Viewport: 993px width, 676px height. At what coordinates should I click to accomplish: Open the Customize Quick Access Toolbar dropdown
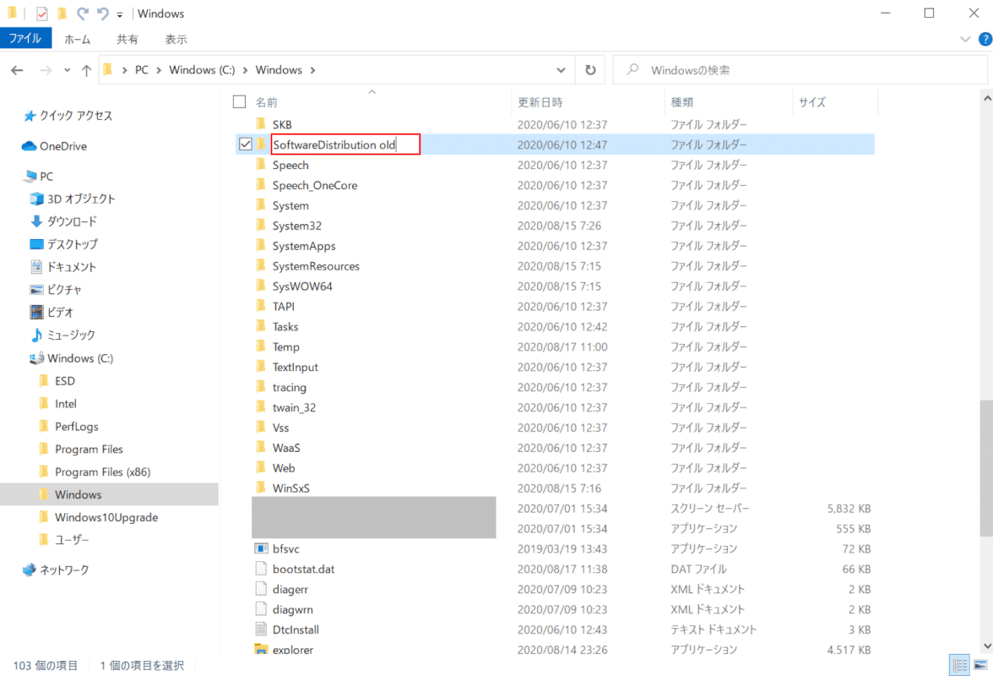coord(119,14)
